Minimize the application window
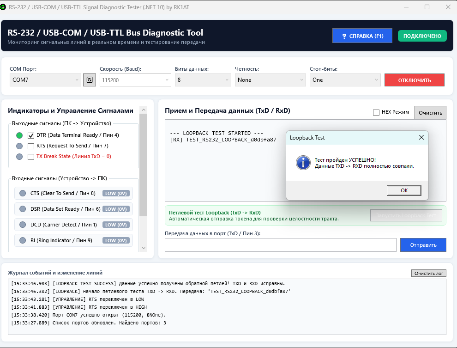Image resolution: width=457 pixels, height=348 pixels. (407, 7)
